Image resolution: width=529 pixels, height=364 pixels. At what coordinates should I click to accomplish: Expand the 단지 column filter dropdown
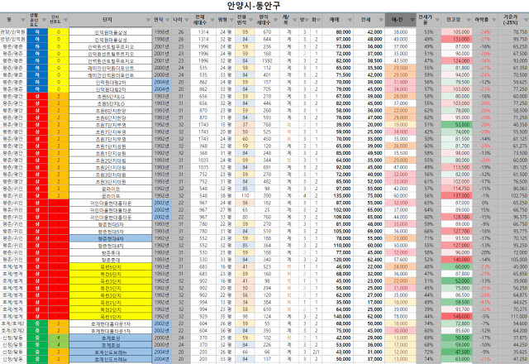click(148, 20)
